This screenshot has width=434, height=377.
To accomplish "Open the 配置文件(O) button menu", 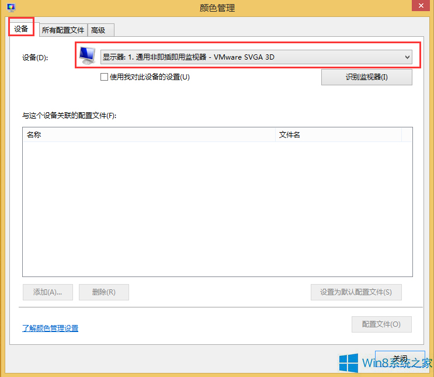I will (381, 324).
